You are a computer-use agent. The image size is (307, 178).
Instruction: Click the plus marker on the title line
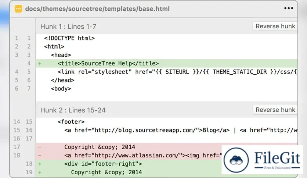click(40, 64)
